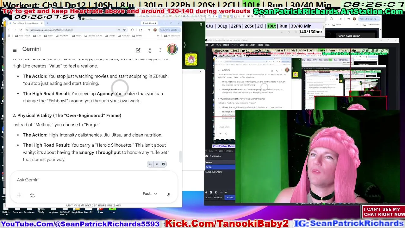Click the 10Lt highlighted workout text
Viewport: 405px width, 228px height.
pyautogui.click(x=271, y=26)
